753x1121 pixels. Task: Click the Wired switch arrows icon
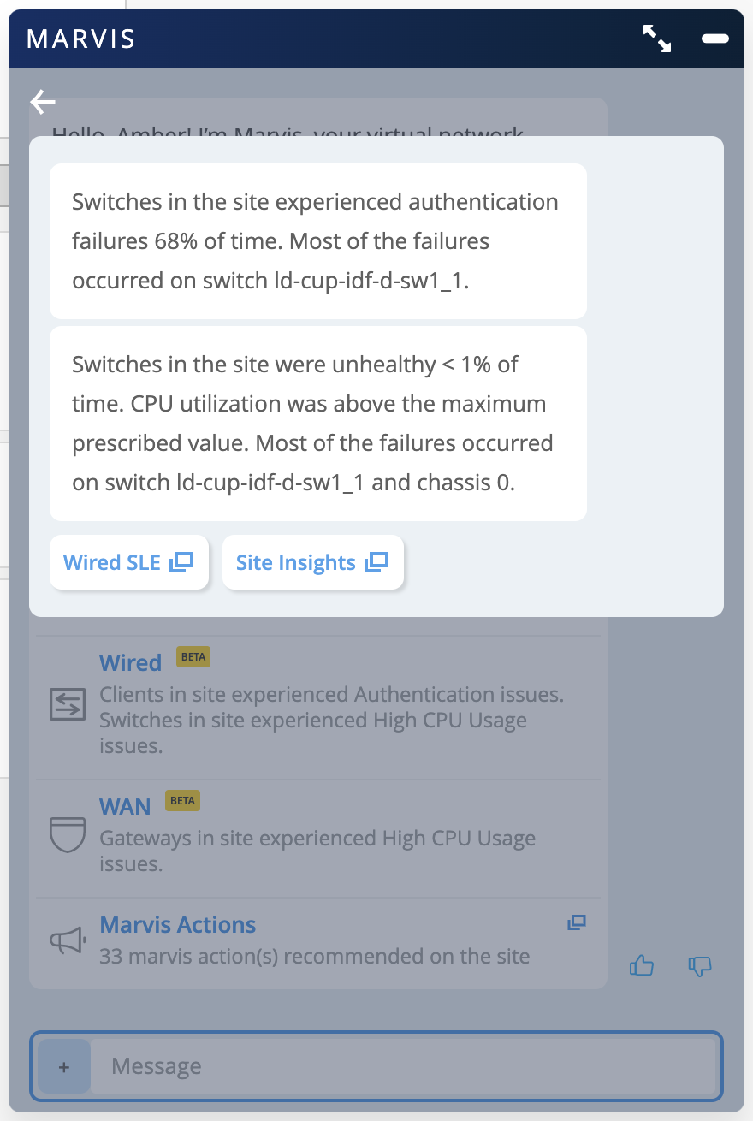coord(67,703)
